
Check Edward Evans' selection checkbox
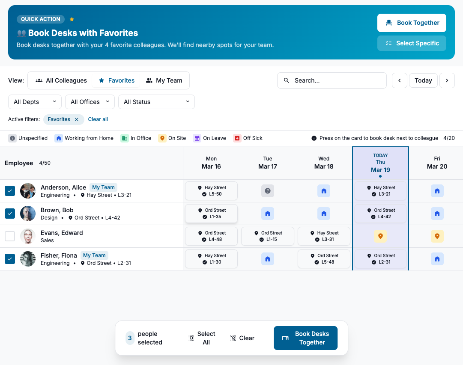10,236
